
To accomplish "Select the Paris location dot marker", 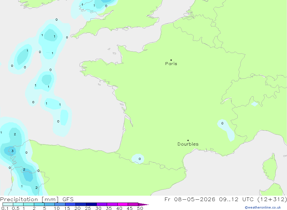I will [x=171, y=60].
